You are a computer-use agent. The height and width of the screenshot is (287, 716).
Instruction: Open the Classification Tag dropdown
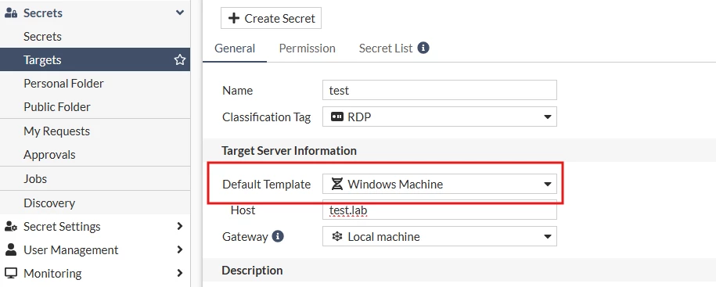(440, 117)
